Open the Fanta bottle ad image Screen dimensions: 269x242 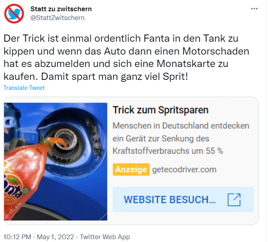(56, 161)
